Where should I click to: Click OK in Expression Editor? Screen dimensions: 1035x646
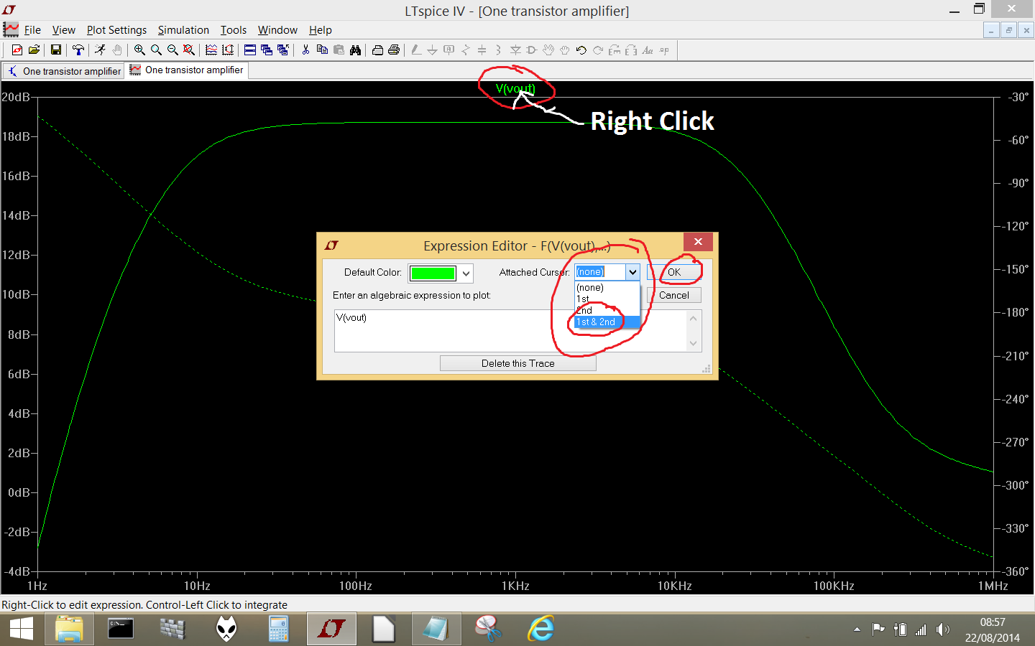(673, 272)
